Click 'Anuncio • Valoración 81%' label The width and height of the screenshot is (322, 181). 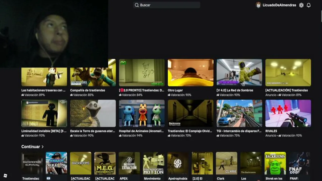[283, 95]
